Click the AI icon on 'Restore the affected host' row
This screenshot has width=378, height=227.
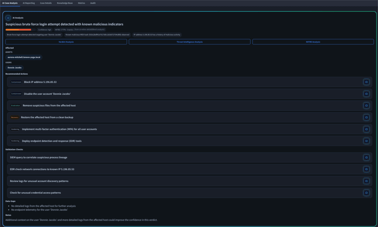tap(366, 117)
